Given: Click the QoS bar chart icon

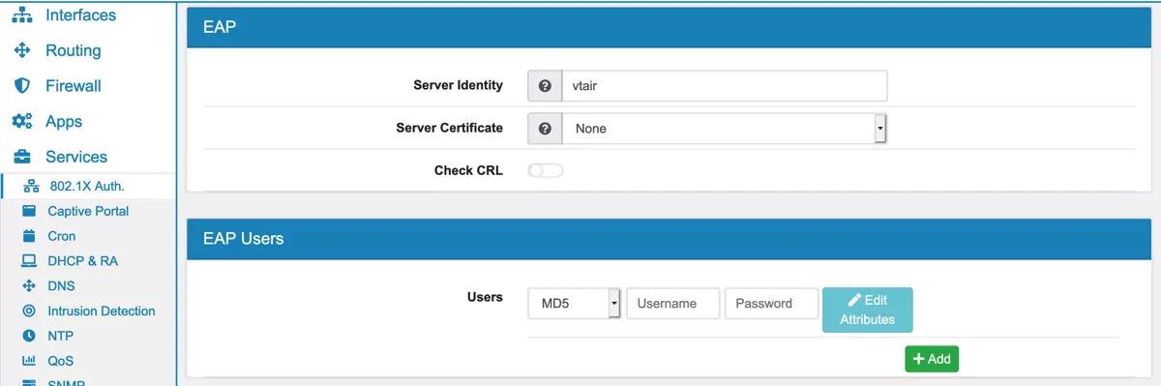Looking at the screenshot, I should click(x=29, y=361).
